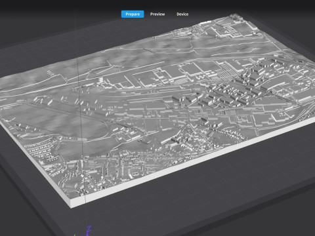Go to the Device tab
The image size is (315, 236).
pyautogui.click(x=182, y=14)
